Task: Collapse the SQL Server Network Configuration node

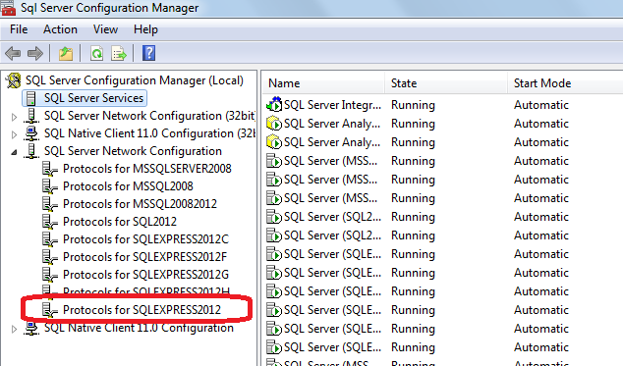Action: coord(15,152)
